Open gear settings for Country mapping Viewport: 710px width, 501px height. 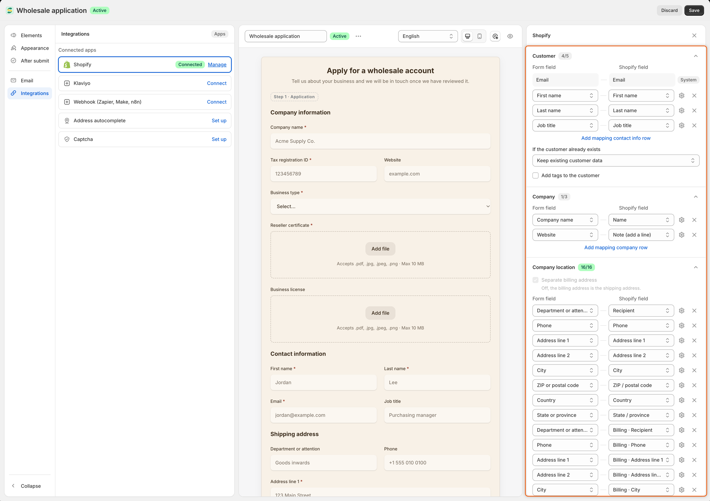(682, 400)
